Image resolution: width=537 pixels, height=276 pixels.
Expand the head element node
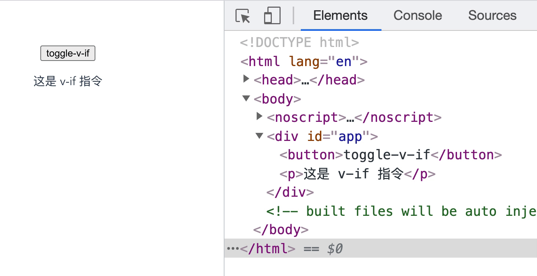[x=246, y=79]
